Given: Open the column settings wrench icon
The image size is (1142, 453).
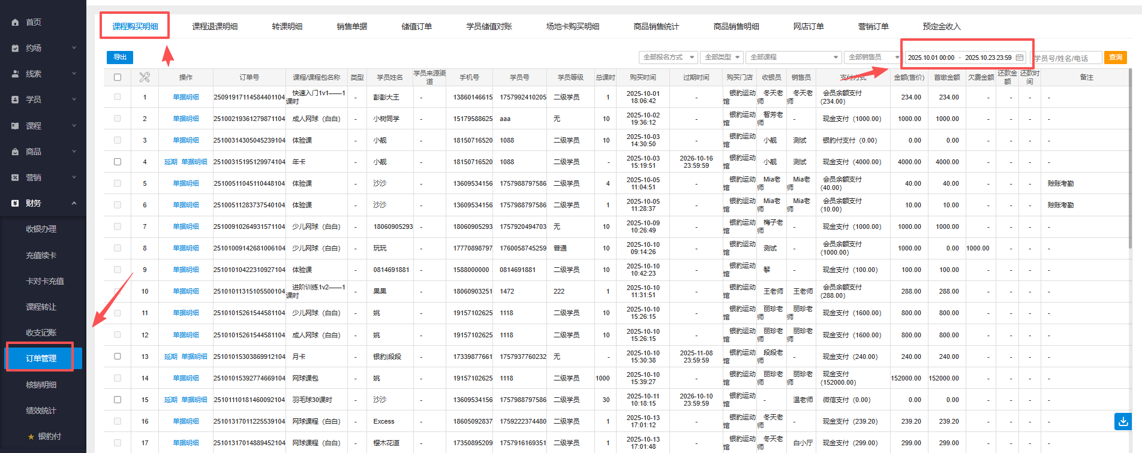Looking at the screenshot, I should click(x=145, y=77).
